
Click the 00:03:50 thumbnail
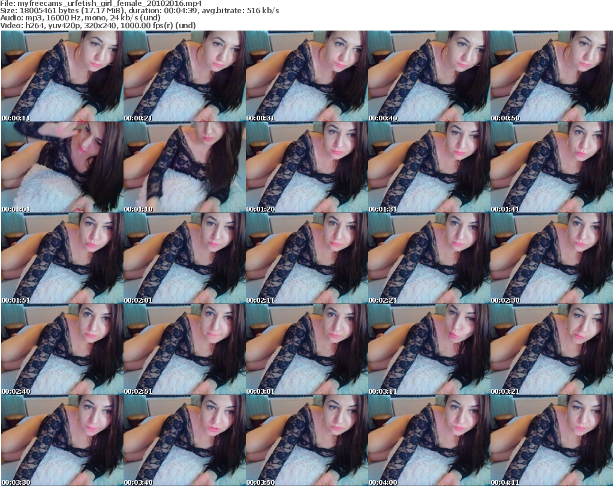[x=306, y=440]
